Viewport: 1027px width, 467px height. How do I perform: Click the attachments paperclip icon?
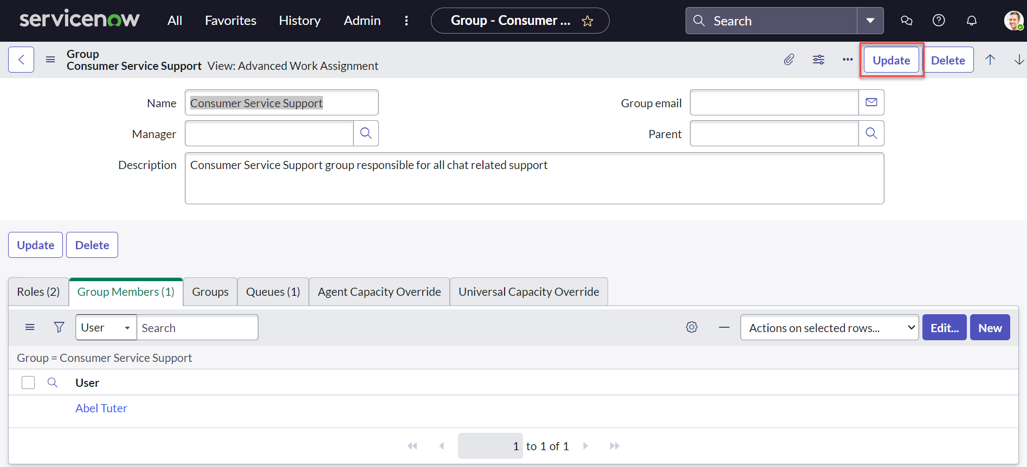point(789,60)
